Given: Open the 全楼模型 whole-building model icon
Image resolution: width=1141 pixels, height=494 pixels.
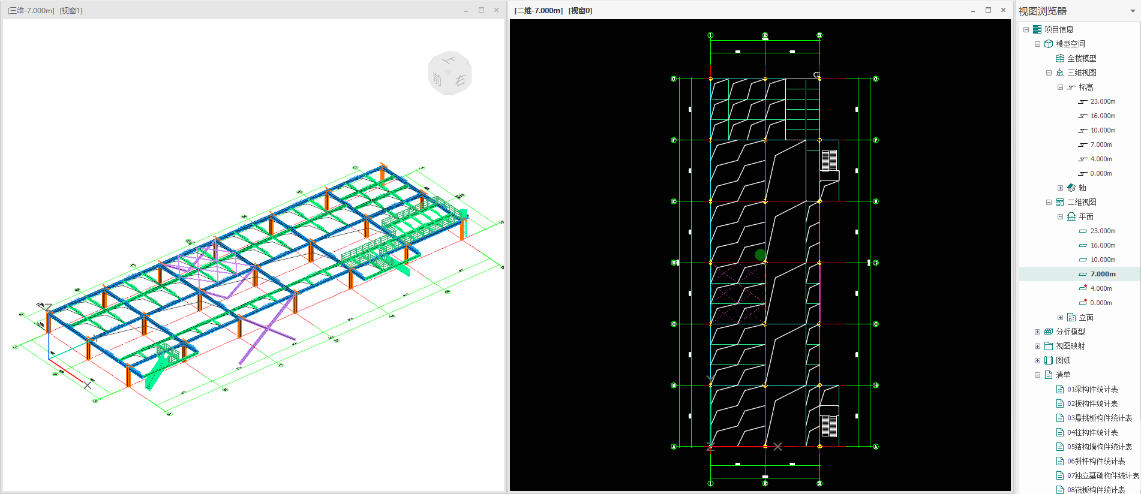Looking at the screenshot, I should tap(1060, 58).
